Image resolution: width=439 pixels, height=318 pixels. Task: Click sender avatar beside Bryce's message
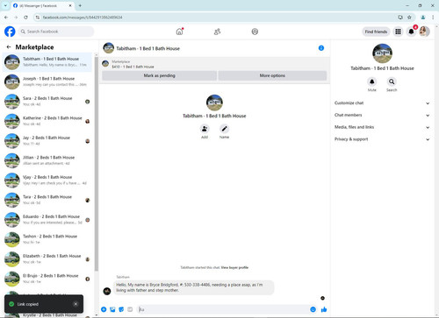(107, 291)
